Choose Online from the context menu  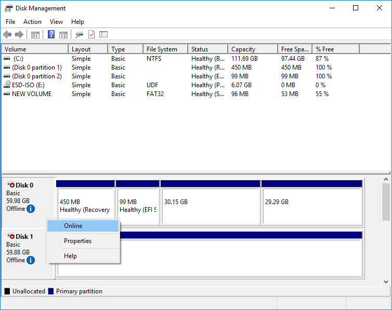pyautogui.click(x=83, y=226)
